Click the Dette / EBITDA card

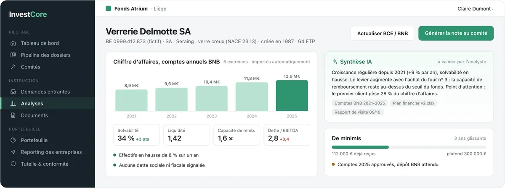(x=287, y=135)
